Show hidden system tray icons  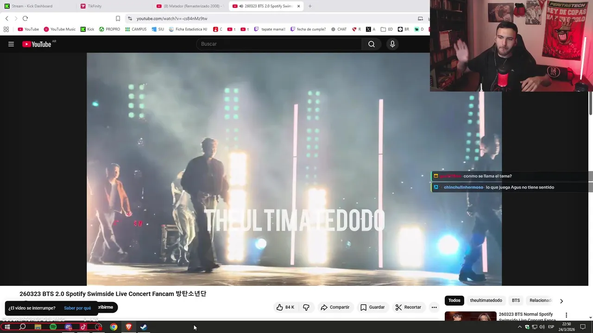click(x=519, y=327)
